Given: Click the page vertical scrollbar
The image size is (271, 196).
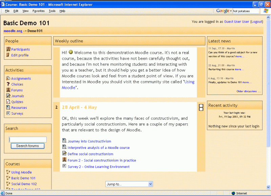Looking at the screenshot, I should point(269,102).
